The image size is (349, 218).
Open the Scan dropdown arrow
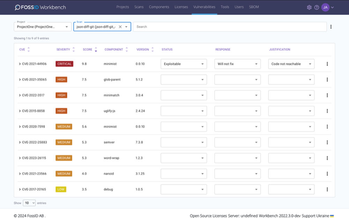[126, 26]
